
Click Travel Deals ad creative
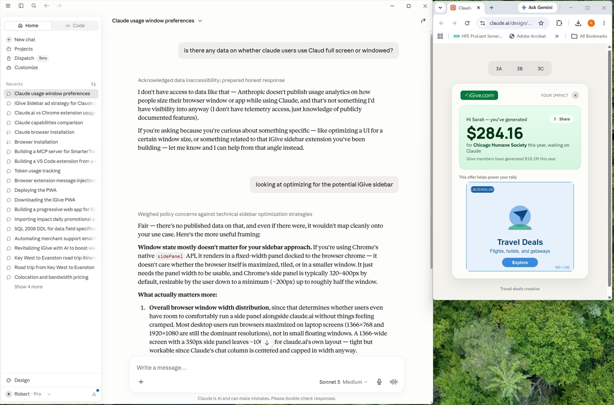pos(520,227)
